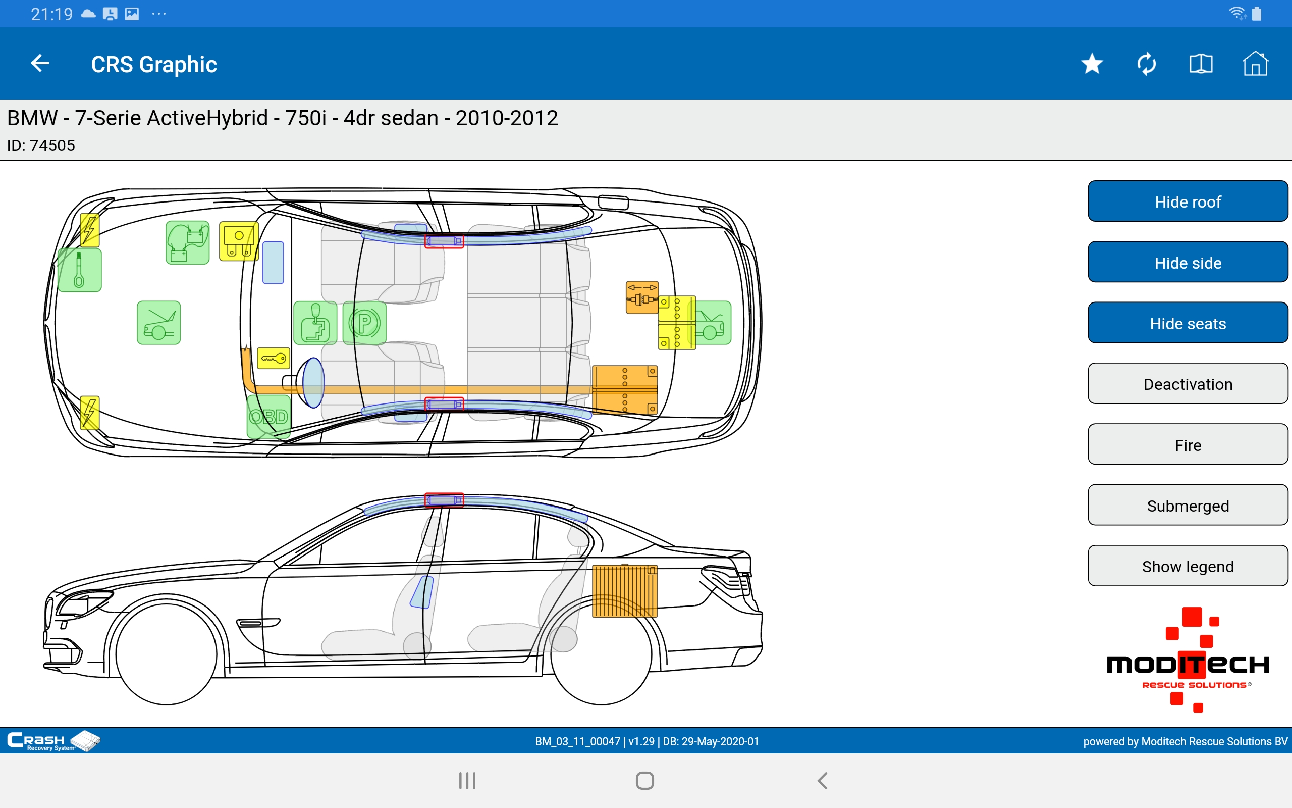Tap Android recent apps navigation button
The width and height of the screenshot is (1292, 808).
point(467,781)
